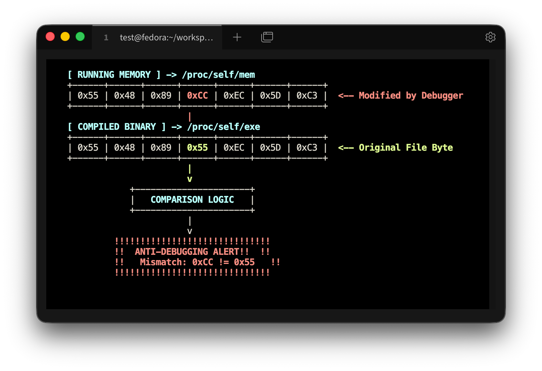Viewport: 542px width, 371px height.
Task: Click the red close window button
Action: pos(50,36)
